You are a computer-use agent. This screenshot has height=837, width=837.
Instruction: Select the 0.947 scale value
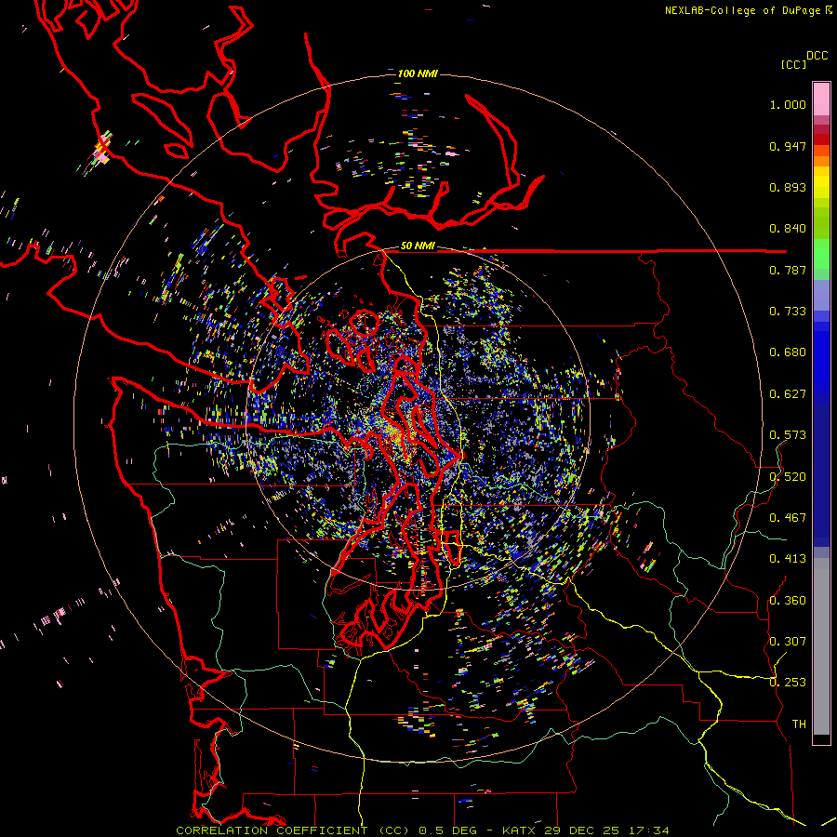tap(788, 146)
